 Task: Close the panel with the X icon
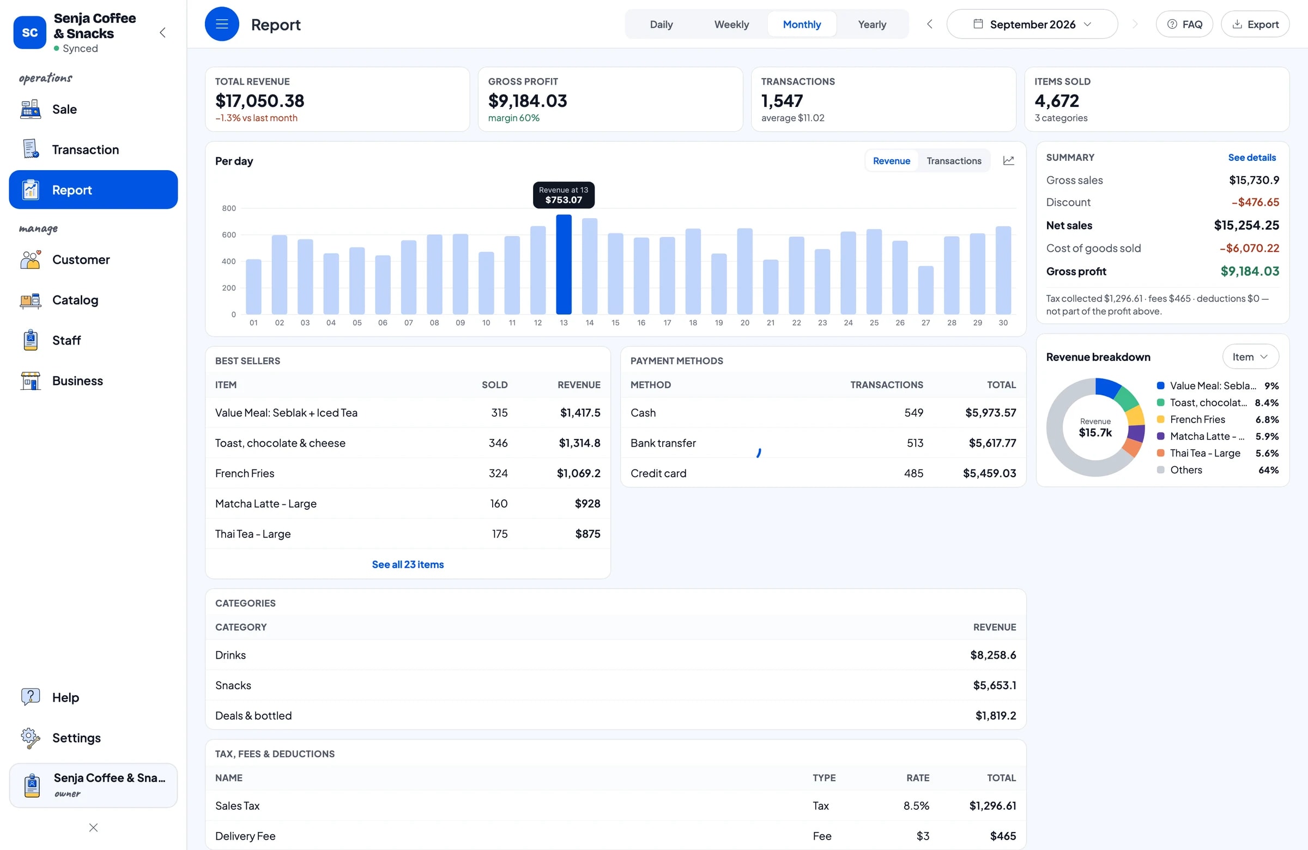point(93,828)
